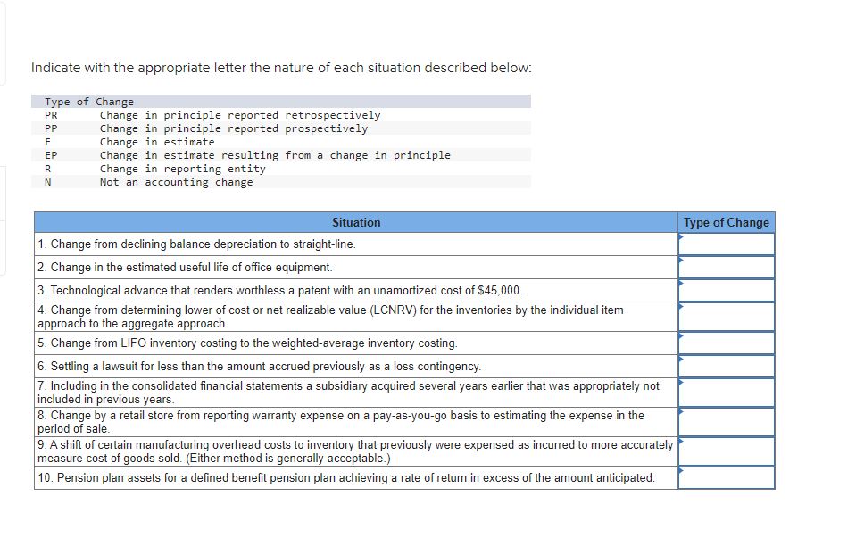This screenshot has width=864, height=546.
Task: Select the Type of Change column header
Action: pyautogui.click(x=725, y=222)
